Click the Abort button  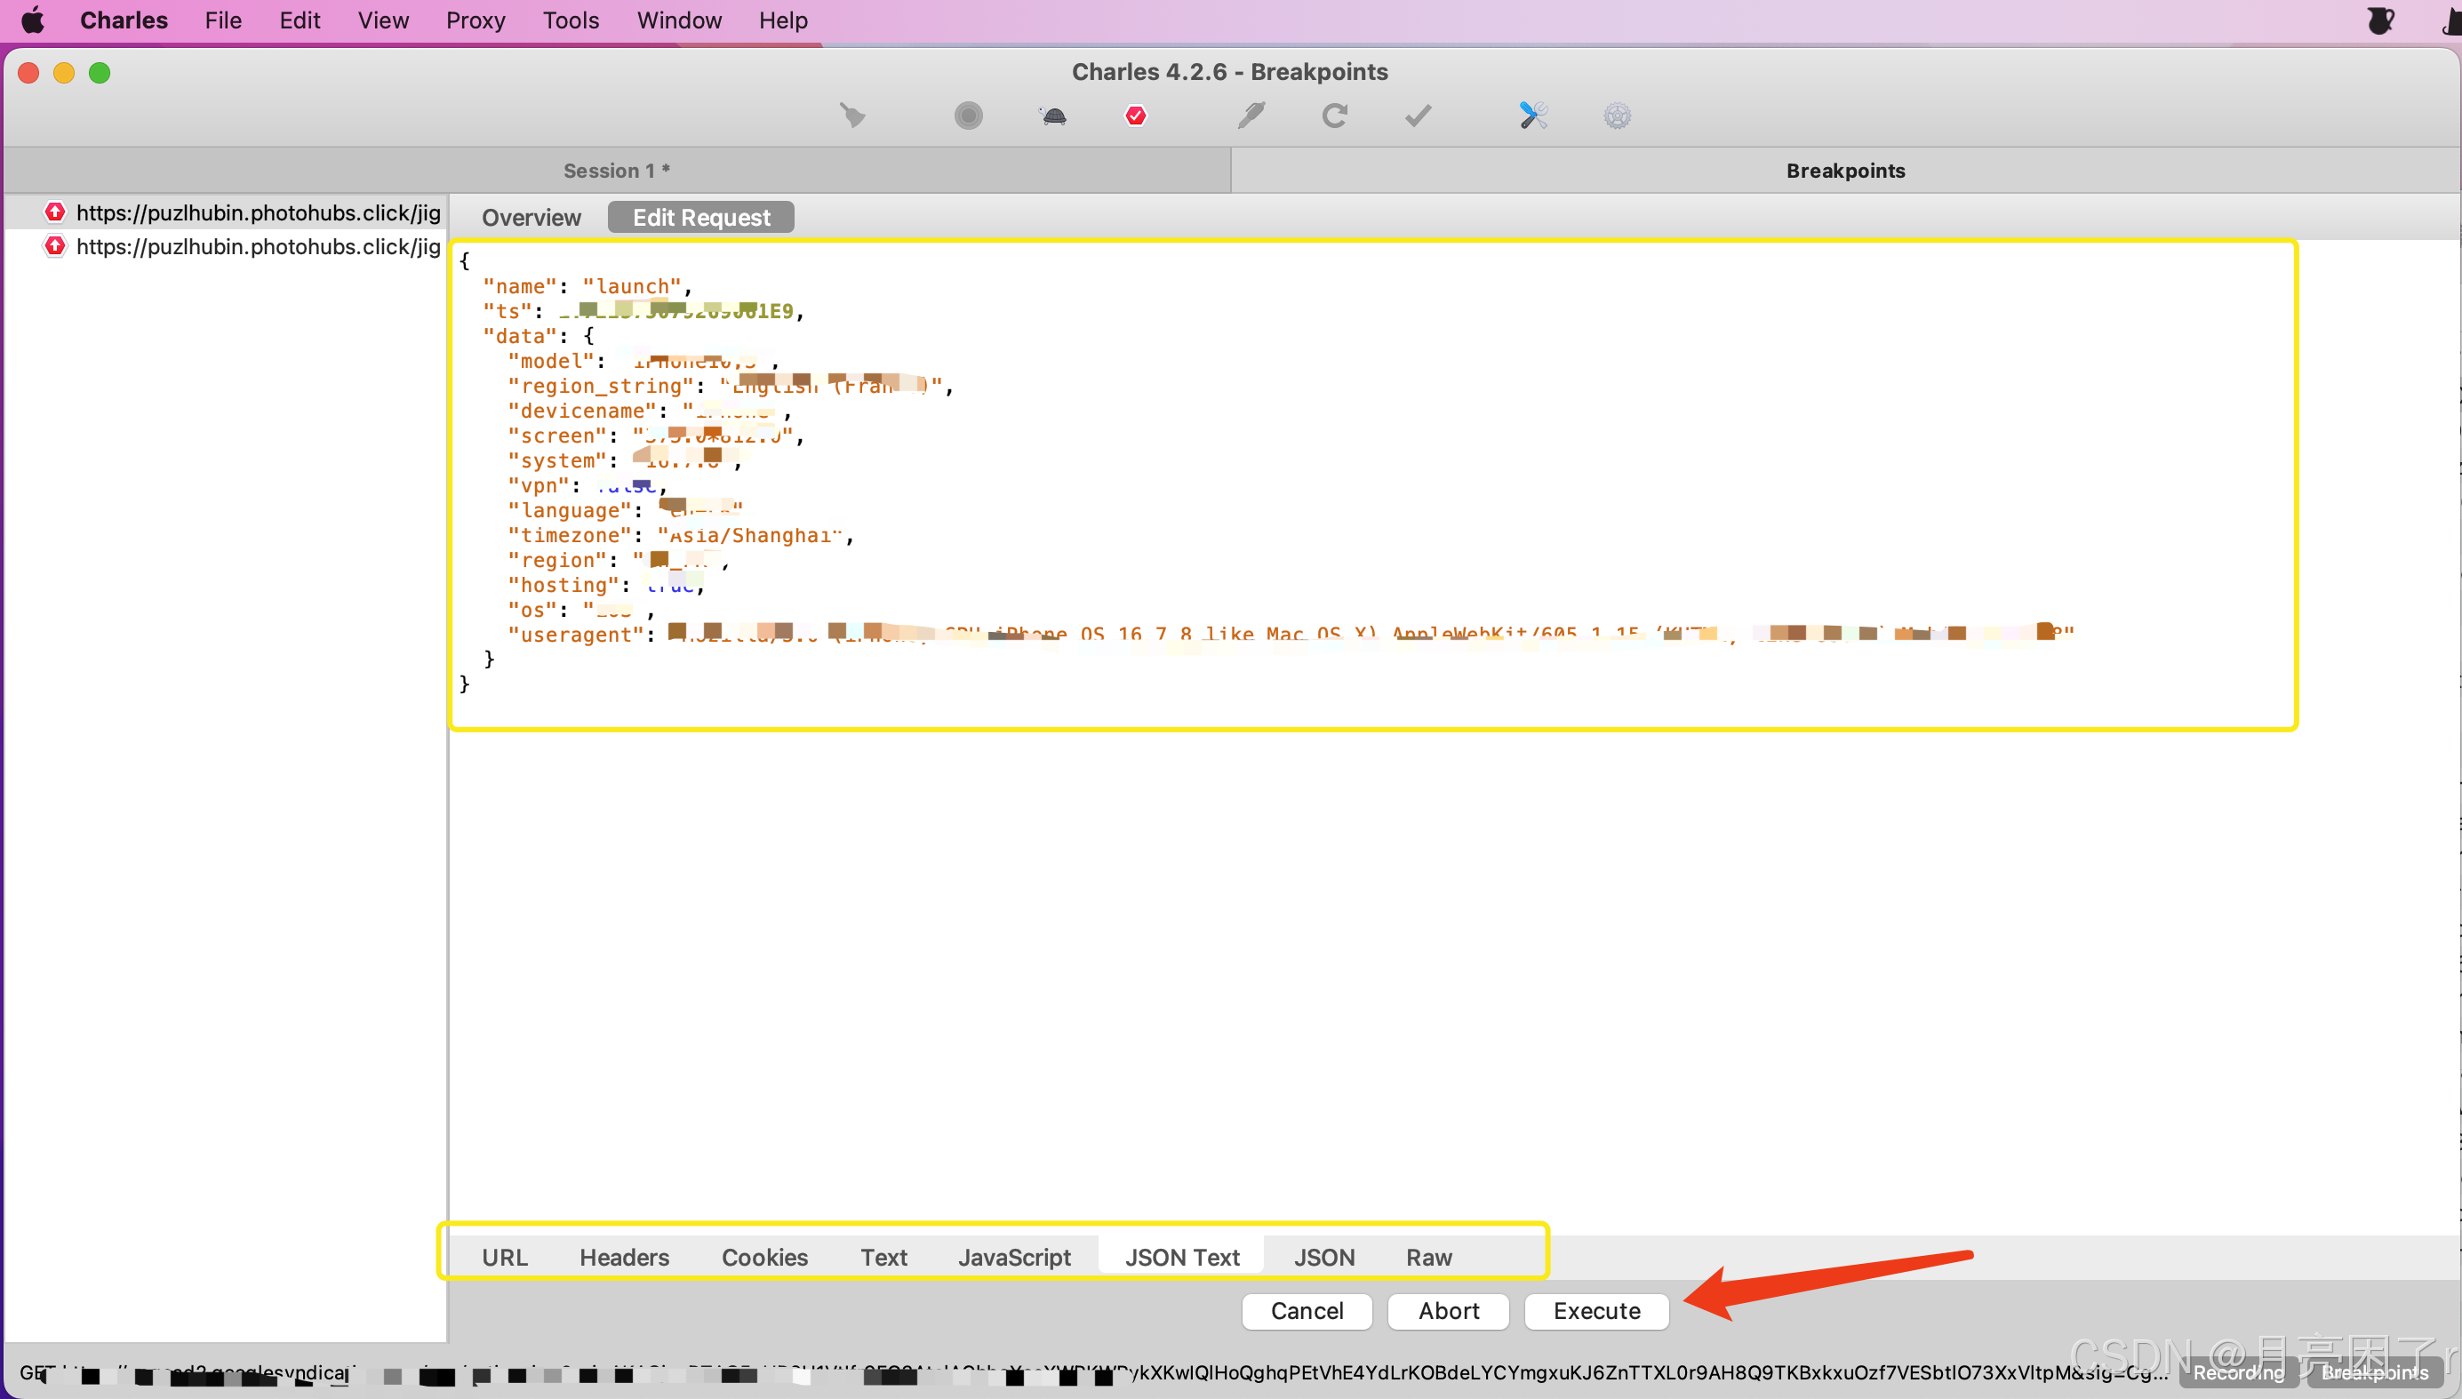pyautogui.click(x=1449, y=1311)
